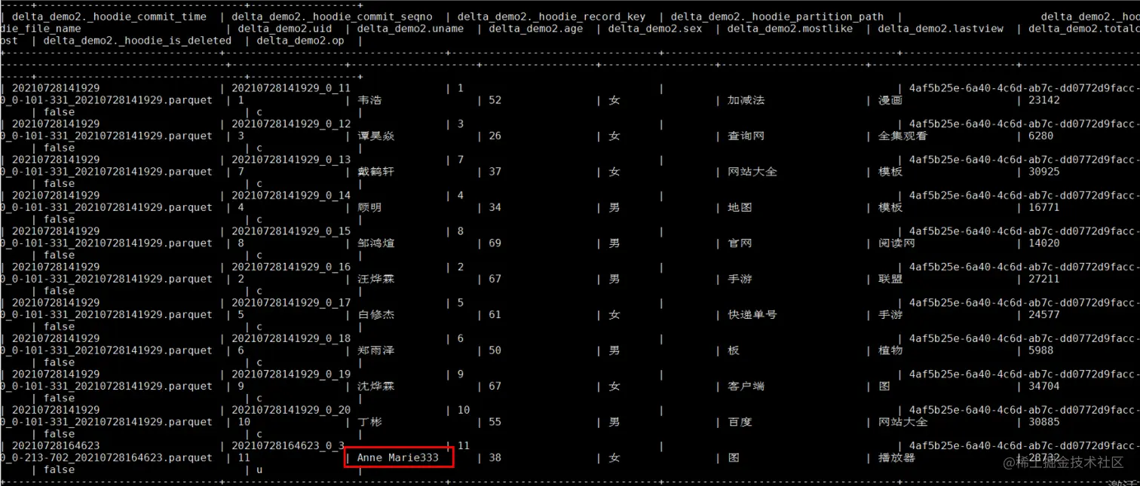This screenshot has width=1140, height=486.
Task: Click lastview value 播放器
Action: tap(896, 458)
